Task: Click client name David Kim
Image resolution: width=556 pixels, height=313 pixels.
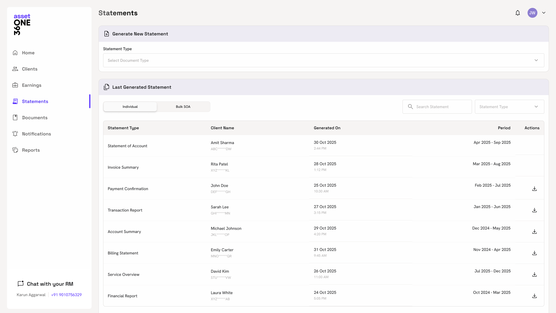Action: pos(220,271)
